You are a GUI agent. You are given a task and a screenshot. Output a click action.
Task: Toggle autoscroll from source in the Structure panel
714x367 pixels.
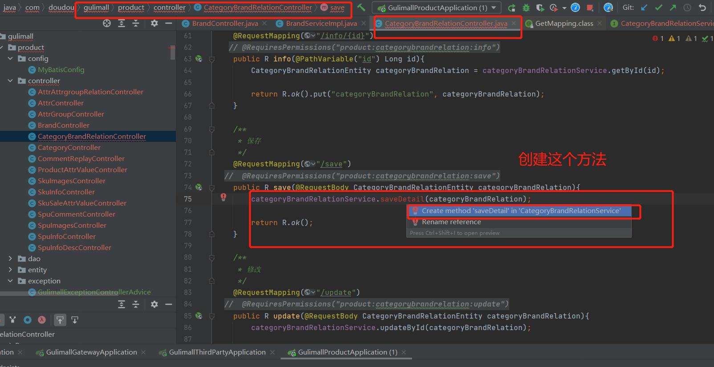(75, 320)
